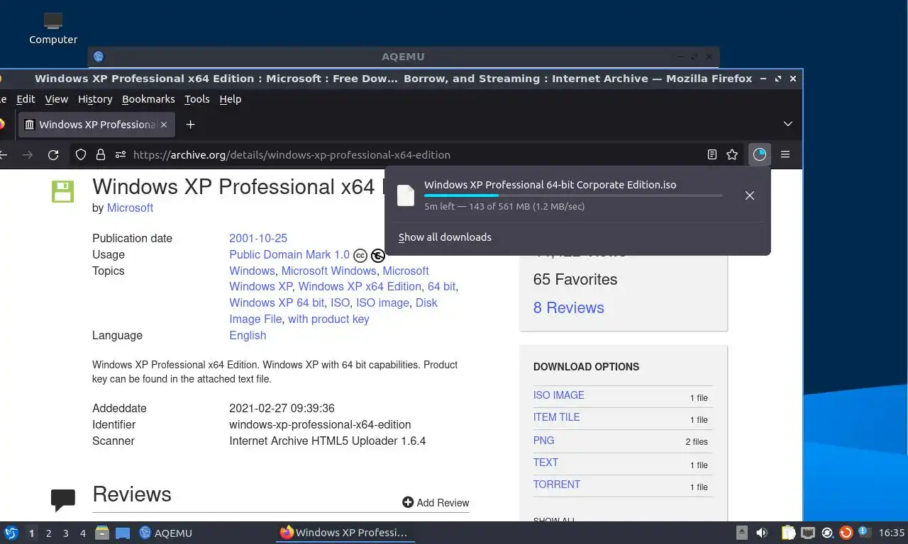
Task: Switch to AQEMU in the taskbar
Action: click(166, 533)
